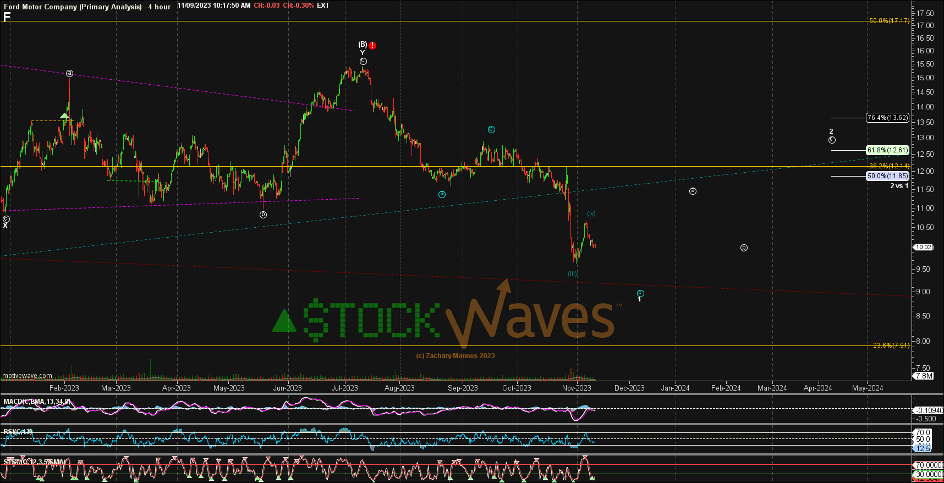Click the 23.6%(7.91) retracement label

tap(892, 345)
